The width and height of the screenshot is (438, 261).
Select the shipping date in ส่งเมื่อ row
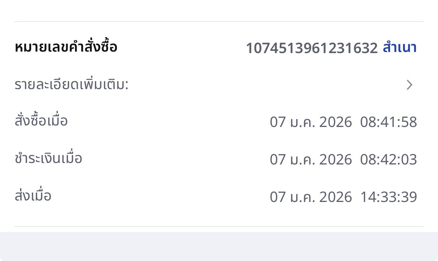coord(311,197)
